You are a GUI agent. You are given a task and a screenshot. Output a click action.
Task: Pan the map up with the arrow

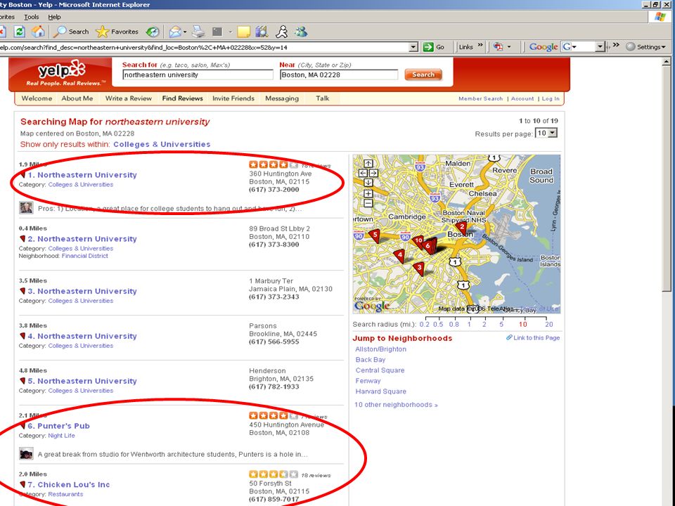tap(368, 164)
